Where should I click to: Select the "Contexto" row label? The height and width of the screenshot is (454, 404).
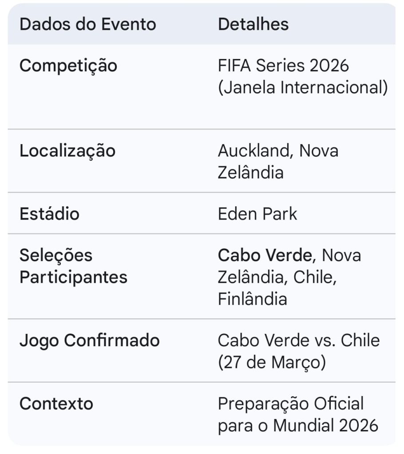coord(56,404)
